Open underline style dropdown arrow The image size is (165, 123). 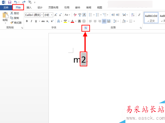pyautogui.click(x=39, y=21)
